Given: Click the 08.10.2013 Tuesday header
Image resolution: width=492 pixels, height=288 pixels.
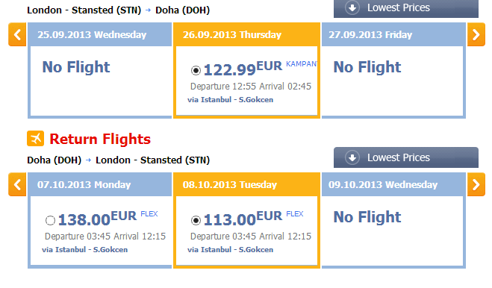Looking at the screenshot, I should point(246,184).
